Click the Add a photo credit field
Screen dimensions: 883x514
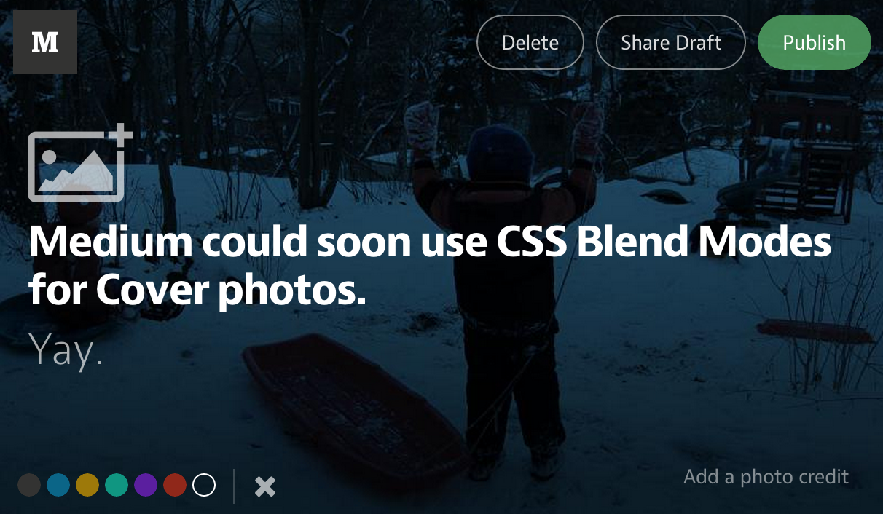click(766, 477)
